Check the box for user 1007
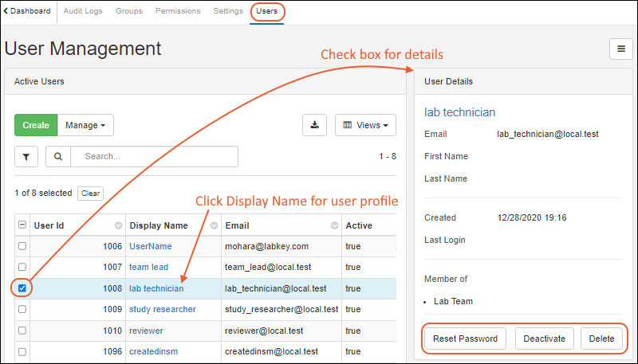The image size is (638, 364). (22, 268)
